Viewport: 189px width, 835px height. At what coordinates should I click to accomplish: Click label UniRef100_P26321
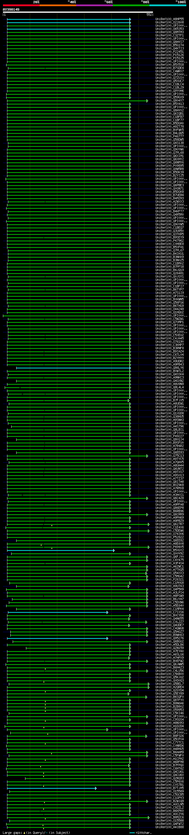pyautogui.click(x=170, y=580)
